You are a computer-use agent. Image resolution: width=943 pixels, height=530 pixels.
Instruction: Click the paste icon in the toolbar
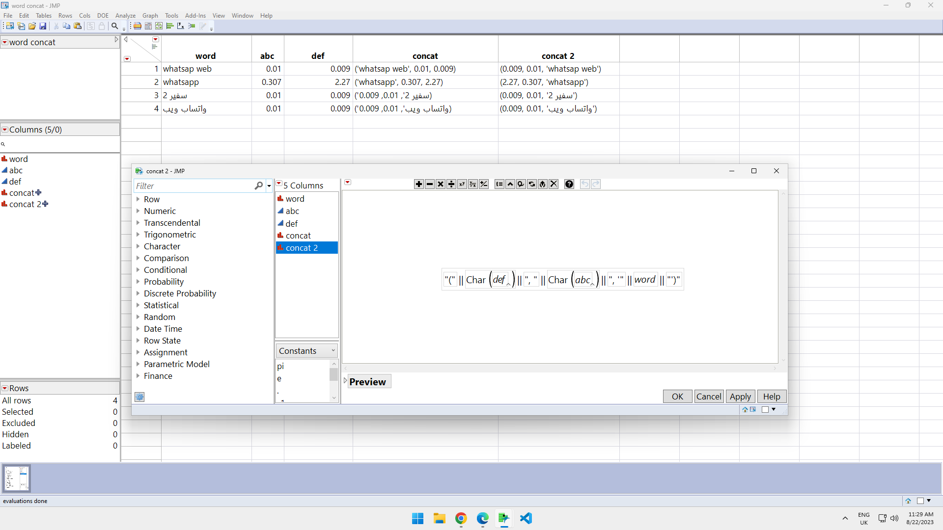(78, 26)
